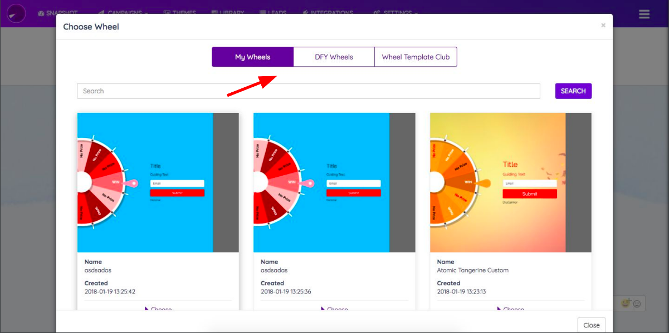The image size is (669, 333).
Task: Open the hamburger menu in top bar
Action: 644,14
